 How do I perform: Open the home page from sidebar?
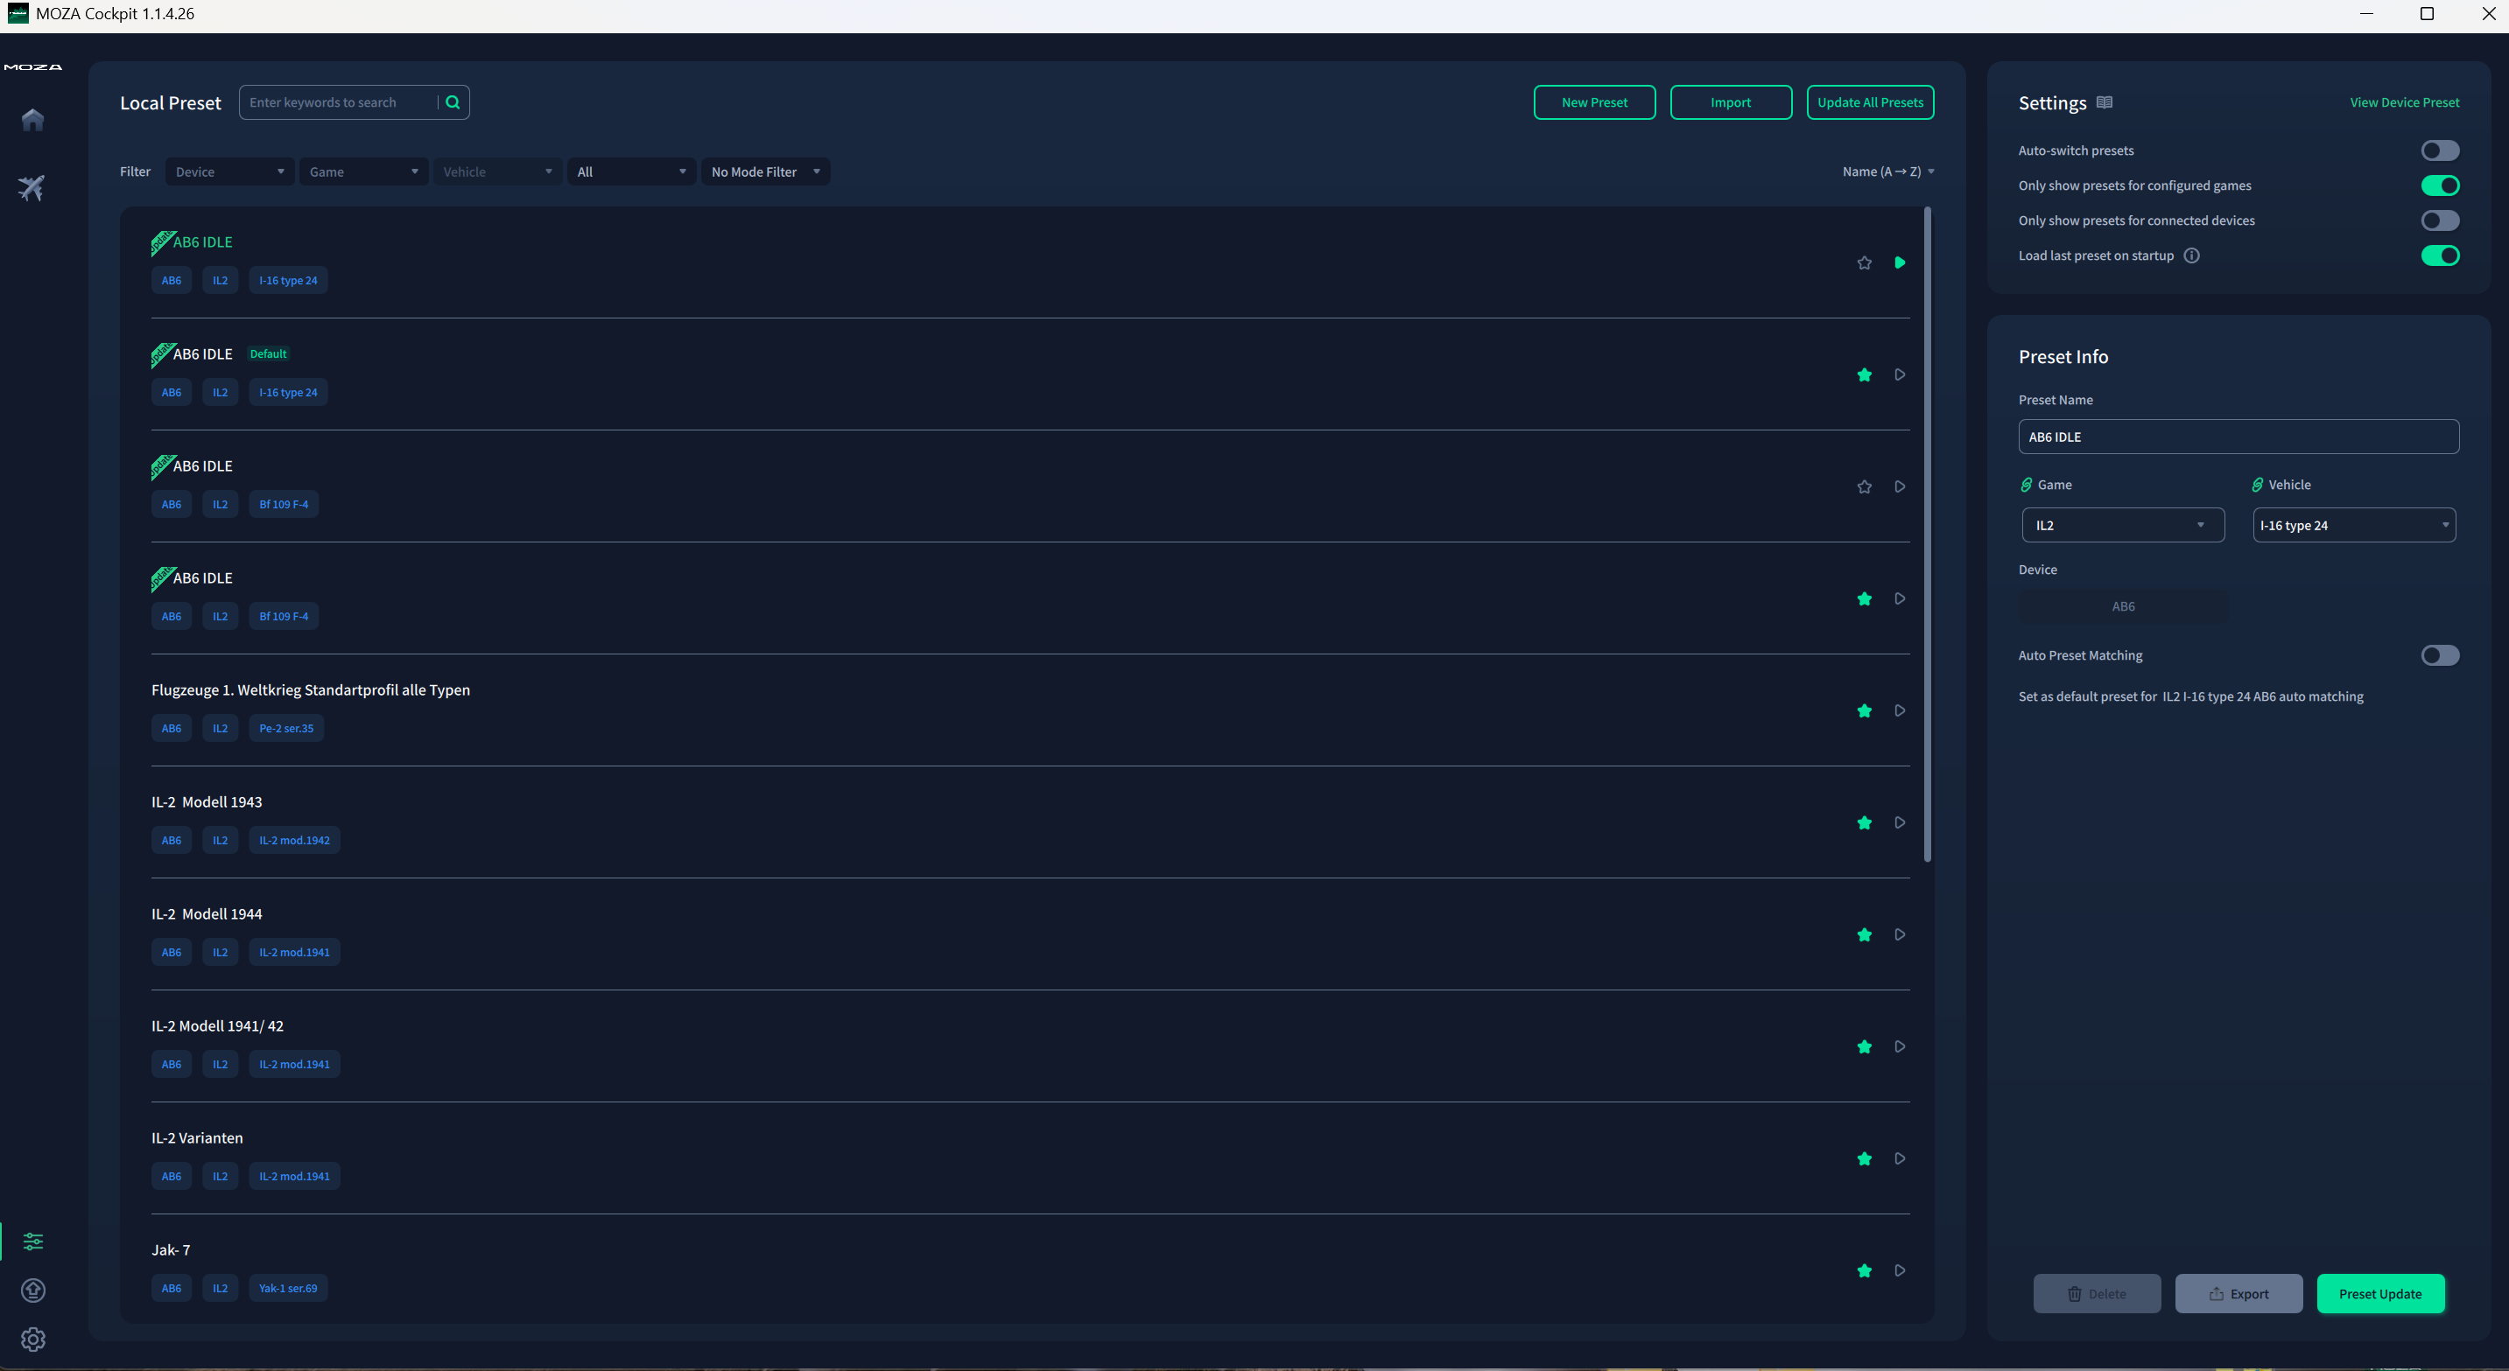32,120
